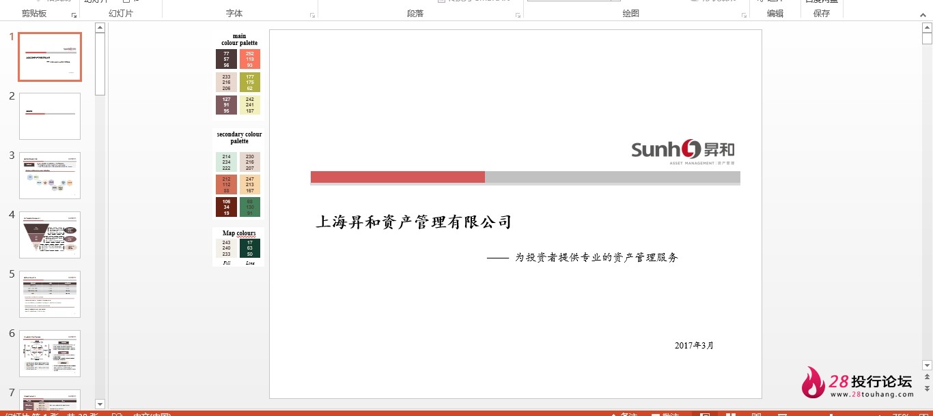Select the 212 112 88 terracotta swatch

[x=226, y=185]
